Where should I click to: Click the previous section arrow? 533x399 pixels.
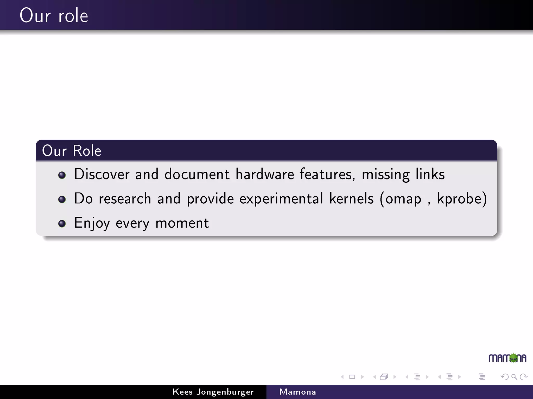coord(439,377)
